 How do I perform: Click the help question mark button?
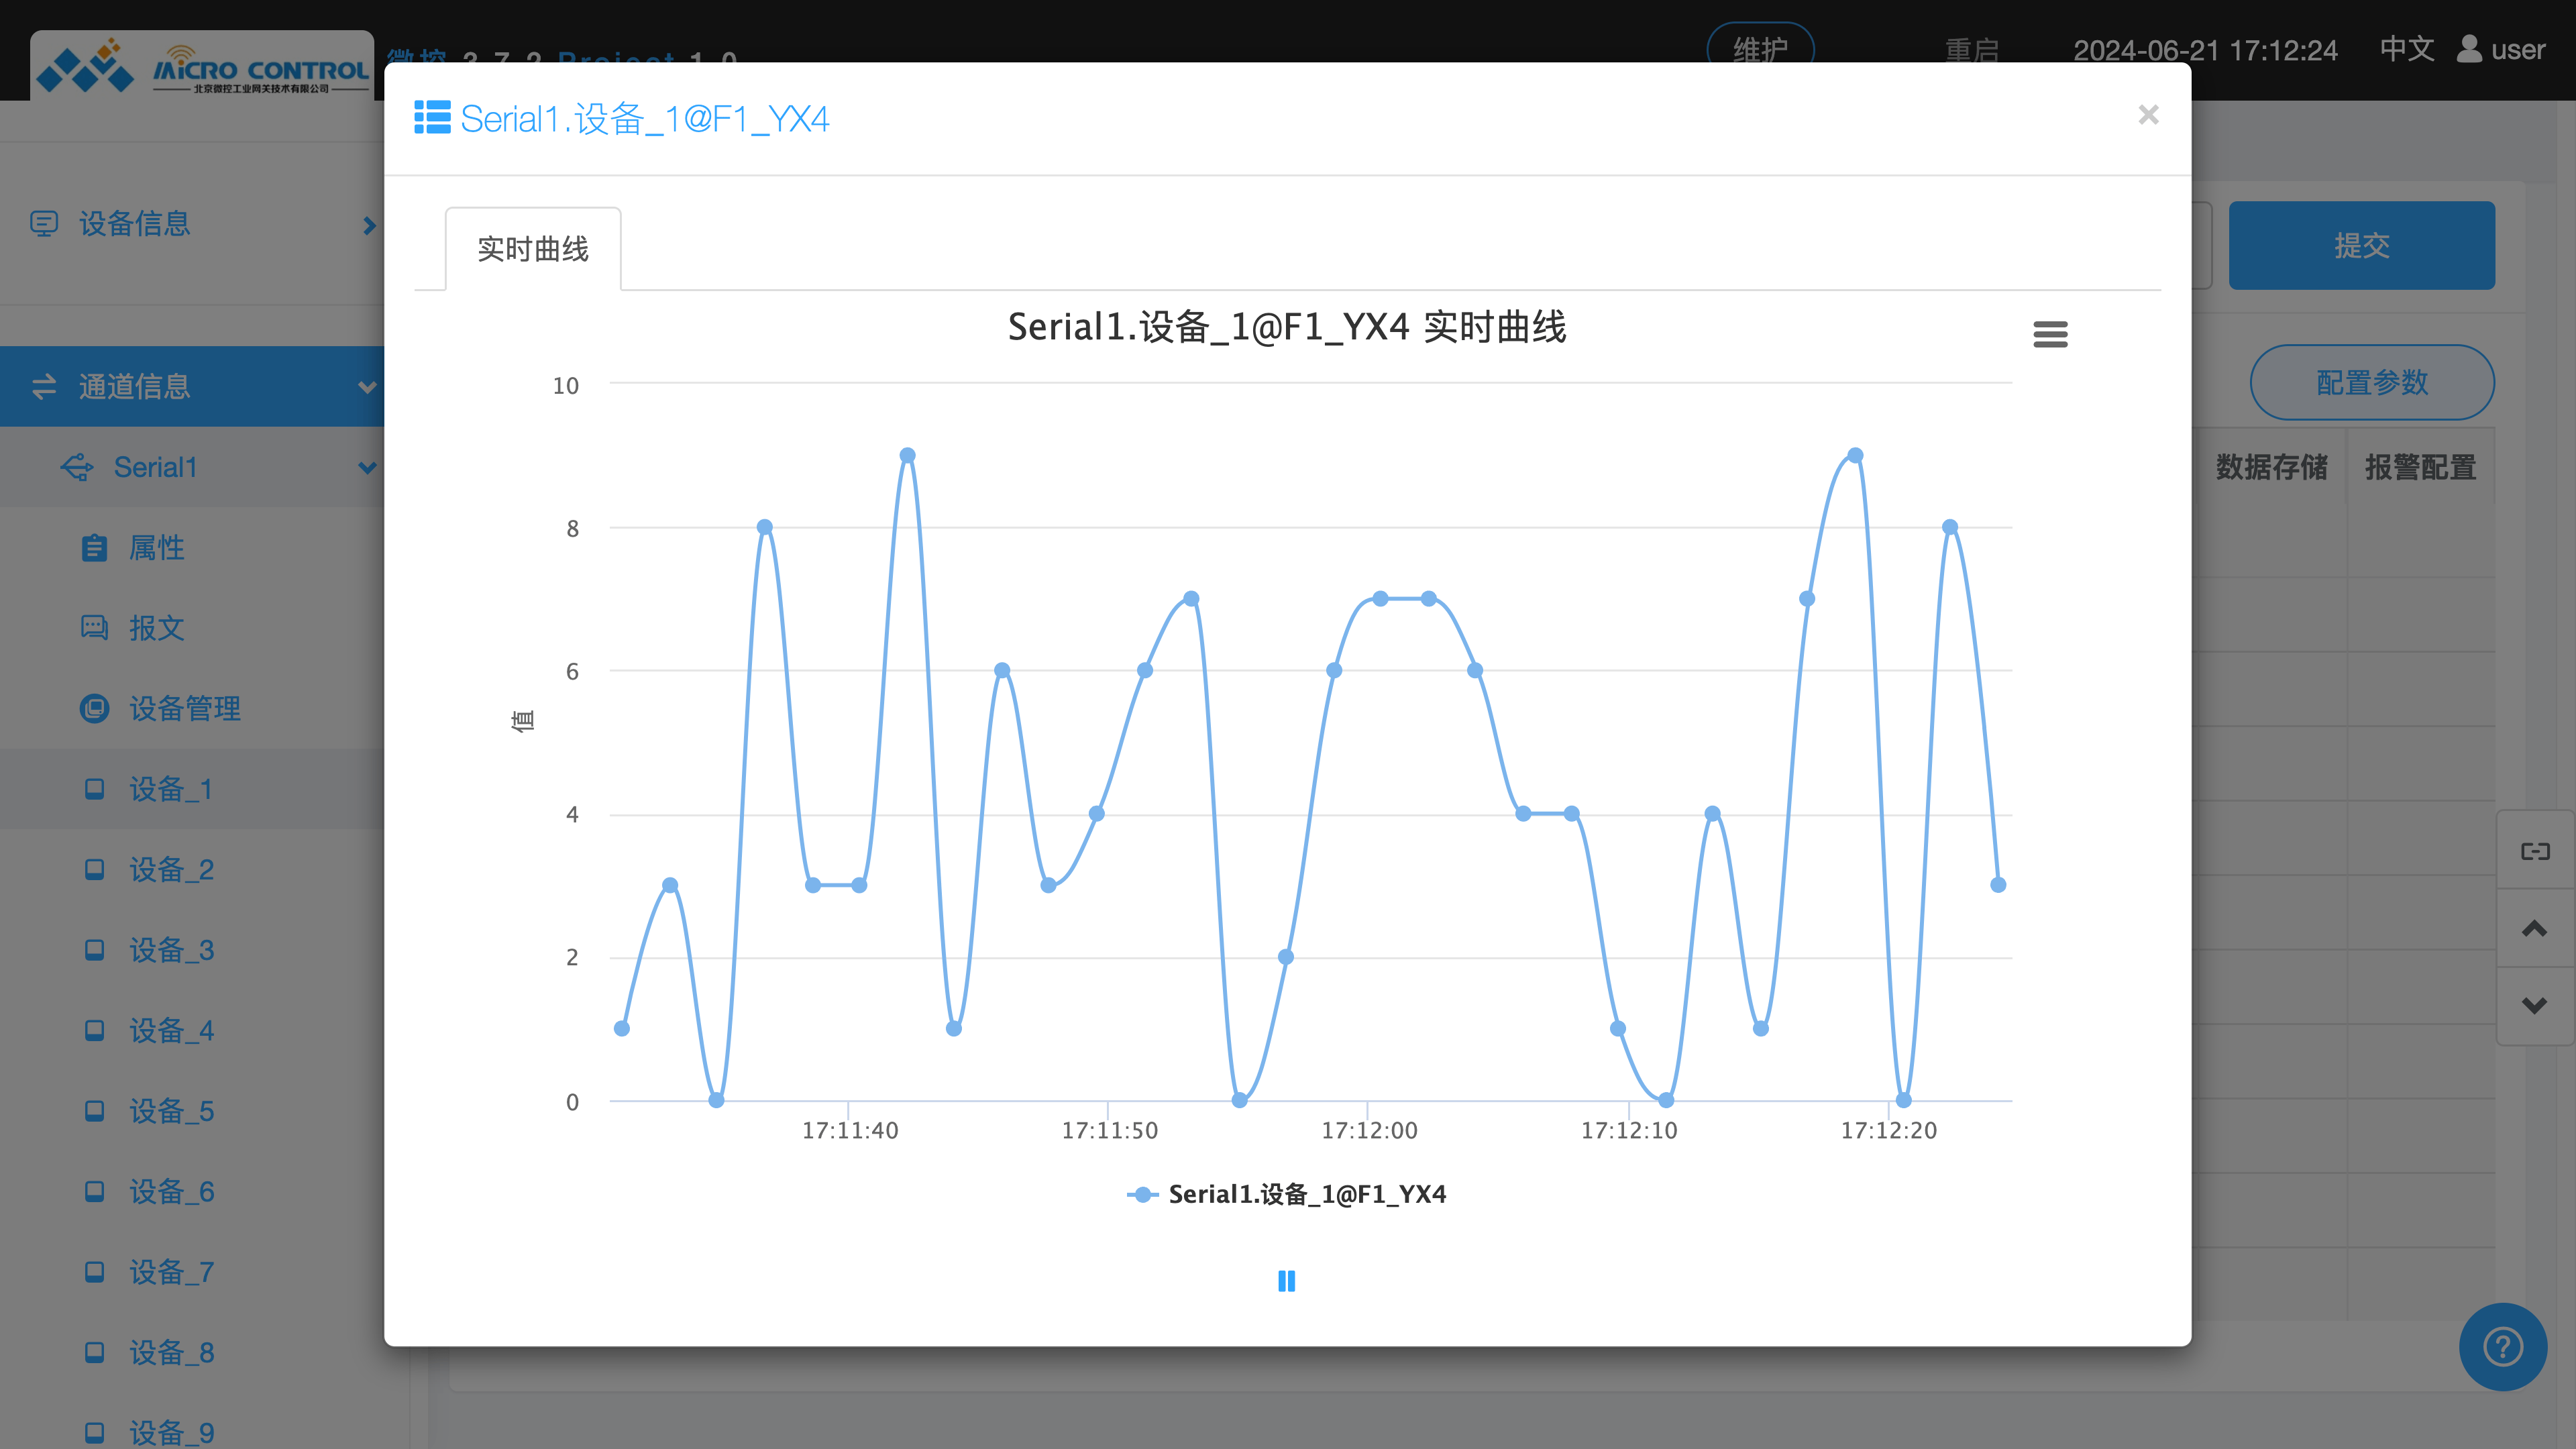coord(2502,1346)
